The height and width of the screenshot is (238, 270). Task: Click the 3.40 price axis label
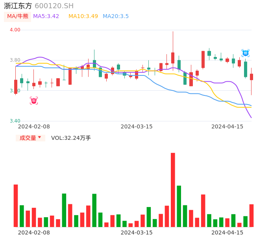tap(15, 121)
